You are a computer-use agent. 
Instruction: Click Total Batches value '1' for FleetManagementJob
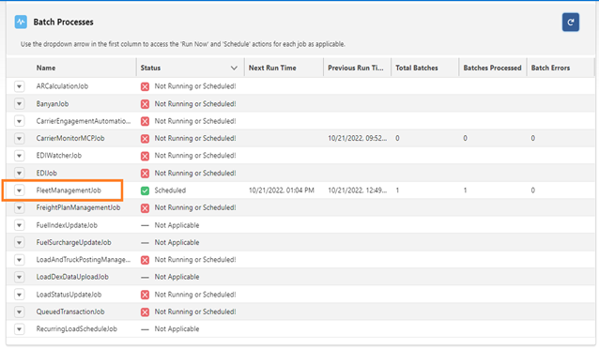point(397,190)
